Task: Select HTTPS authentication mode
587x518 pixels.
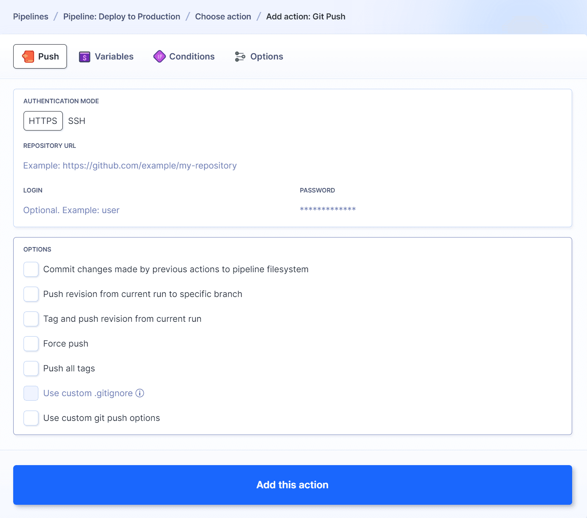Action: click(43, 121)
